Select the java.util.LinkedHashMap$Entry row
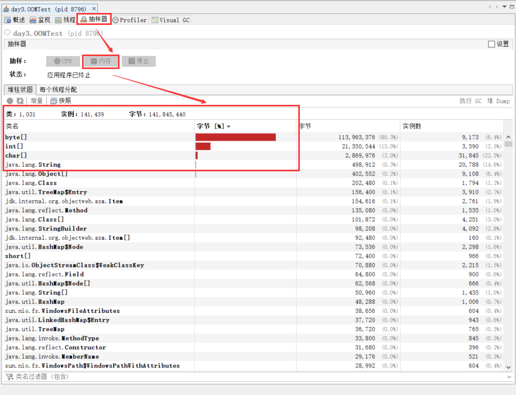 tap(254, 320)
